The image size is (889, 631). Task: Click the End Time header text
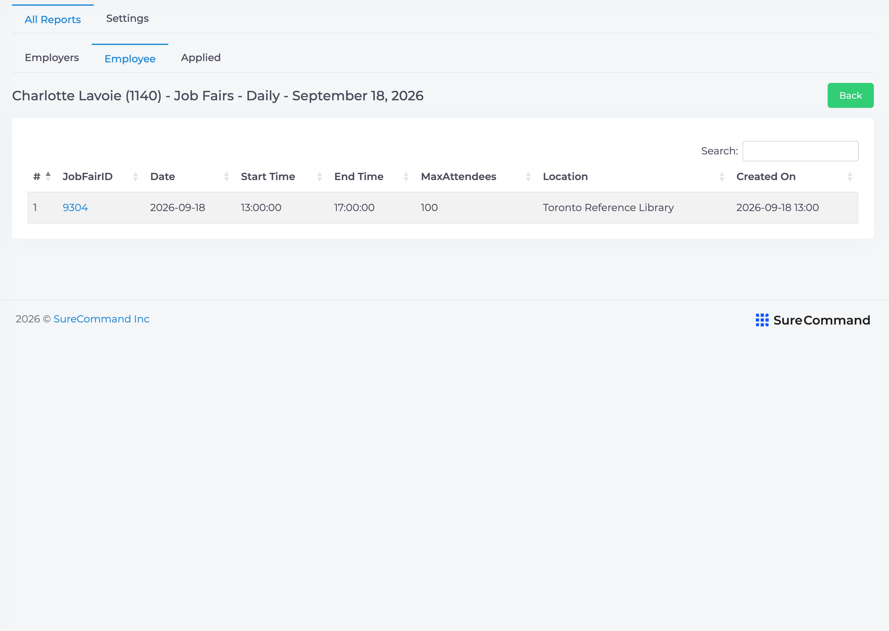pos(359,176)
